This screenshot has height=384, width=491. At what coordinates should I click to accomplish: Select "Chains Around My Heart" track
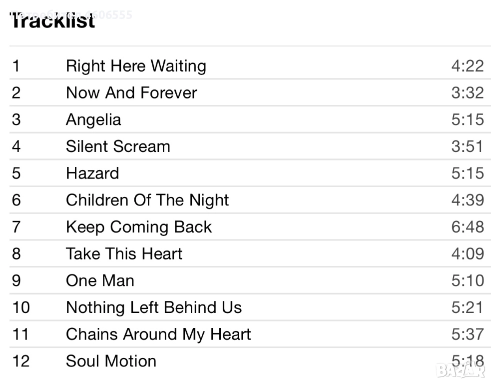point(158,334)
